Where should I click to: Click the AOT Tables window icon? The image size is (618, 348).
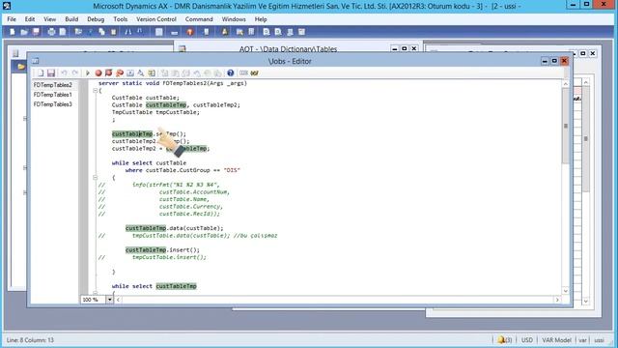pos(183,49)
